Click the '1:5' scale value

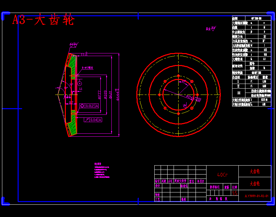(235, 193)
